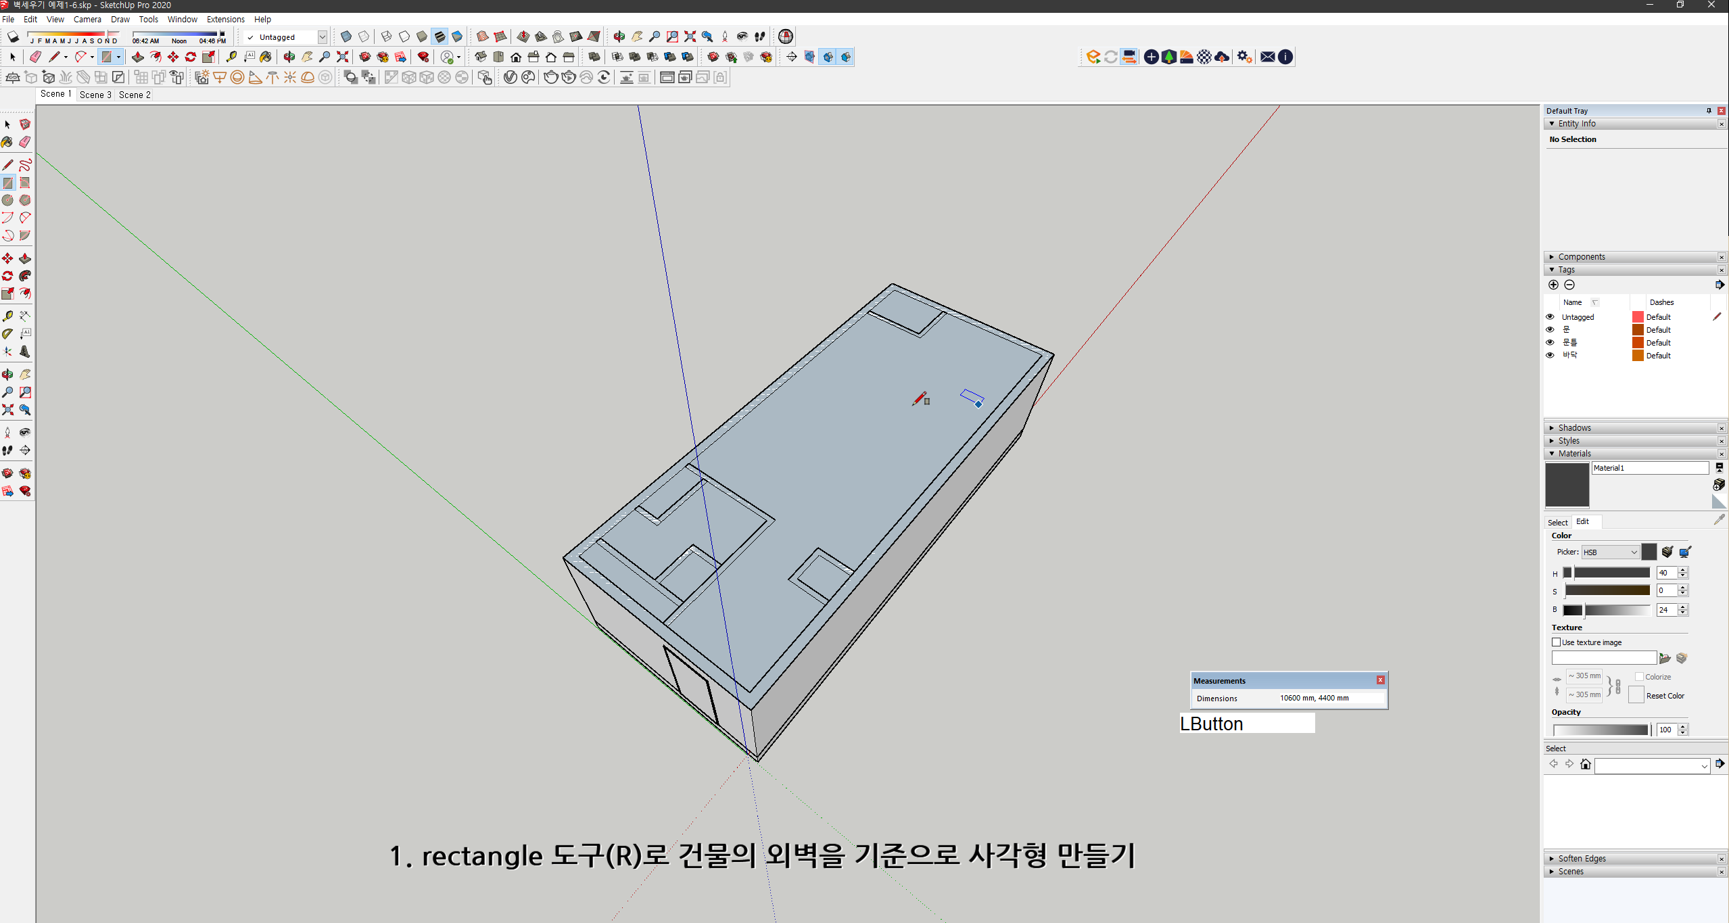Activate the Push/Pull tool

click(x=25, y=258)
